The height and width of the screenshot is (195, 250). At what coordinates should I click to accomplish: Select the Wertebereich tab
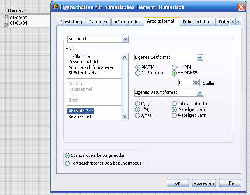(128, 22)
